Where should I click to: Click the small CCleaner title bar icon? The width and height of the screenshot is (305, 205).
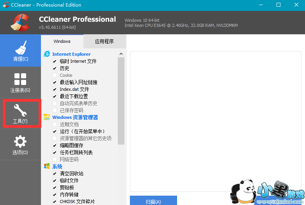(x=5, y=4)
